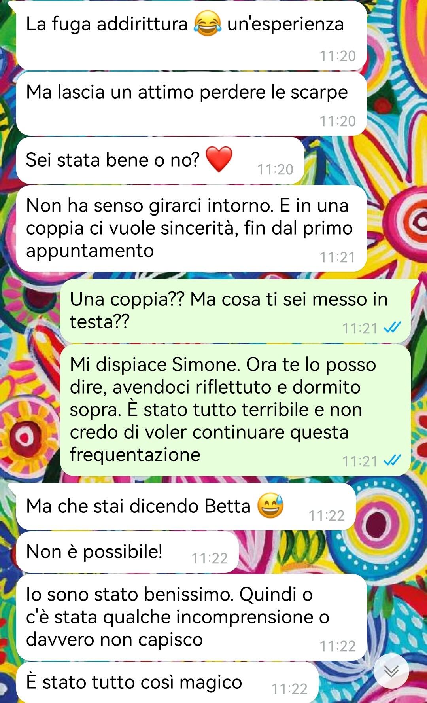
Task: Tap the sweat-smile emoji after Betta
Action: tap(270, 506)
